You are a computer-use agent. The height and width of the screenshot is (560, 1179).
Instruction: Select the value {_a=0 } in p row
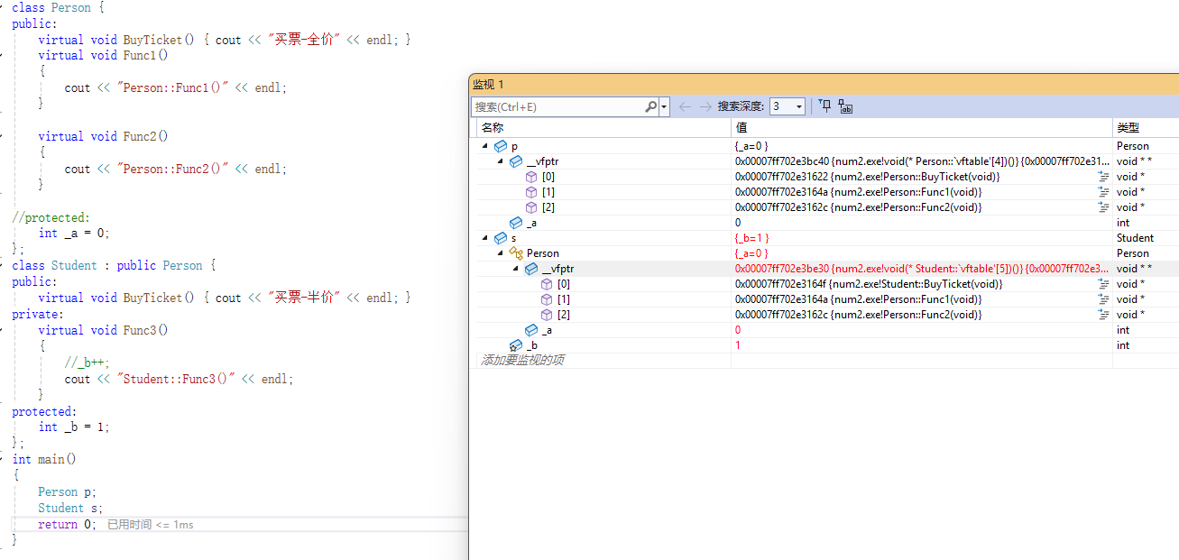click(751, 146)
